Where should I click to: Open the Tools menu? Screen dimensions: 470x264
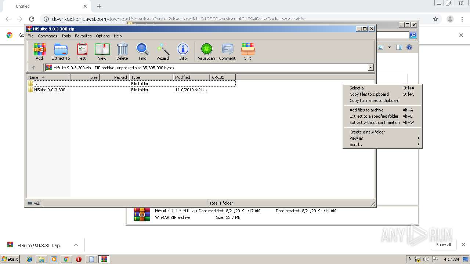click(66, 36)
